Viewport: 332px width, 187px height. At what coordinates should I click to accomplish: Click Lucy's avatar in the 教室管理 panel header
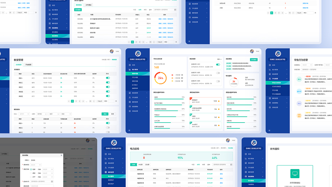[112, 51]
